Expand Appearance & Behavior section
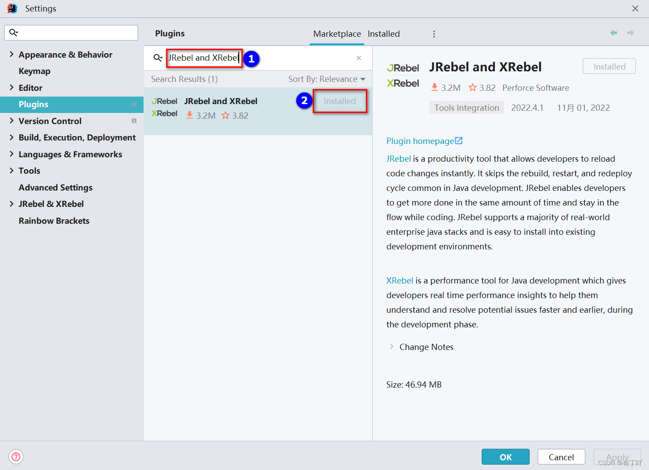This screenshot has height=470, width=649. pyautogui.click(x=12, y=54)
